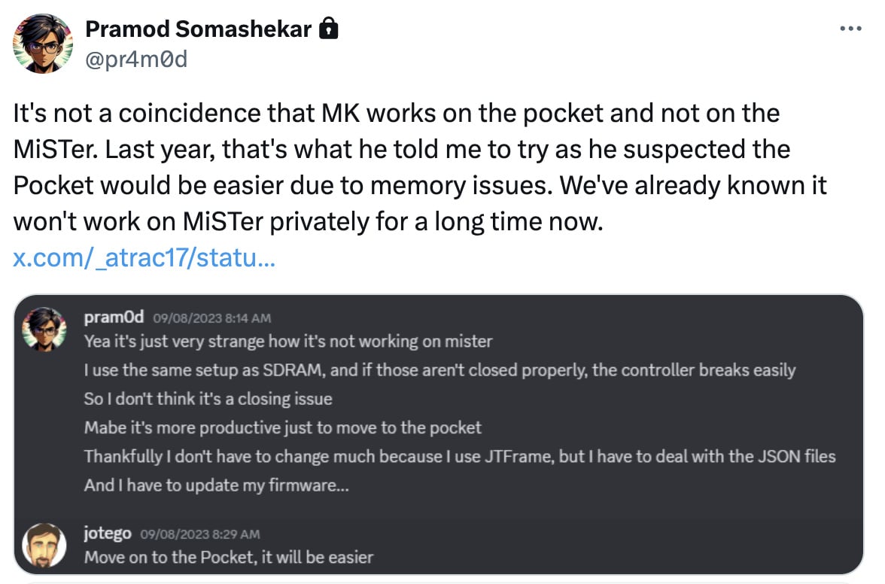885x584 pixels.
Task: Click the 'Yea it's just very strange' message
Action: (287, 342)
